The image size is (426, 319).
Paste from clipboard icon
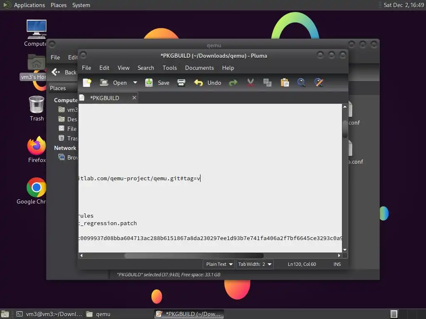(x=285, y=83)
